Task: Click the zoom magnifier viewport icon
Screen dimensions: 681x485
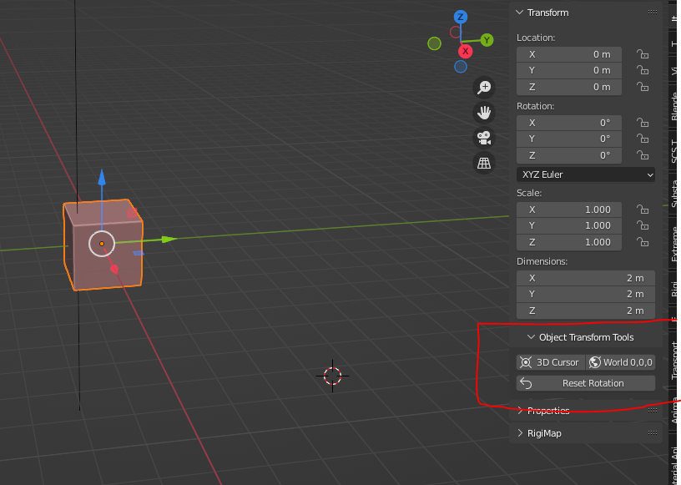Action: click(484, 88)
